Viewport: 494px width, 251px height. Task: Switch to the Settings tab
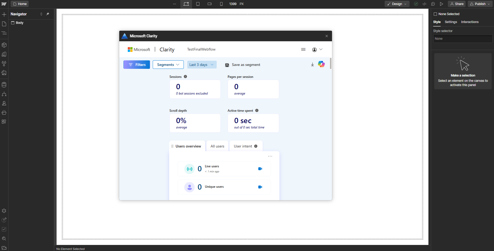click(x=451, y=22)
